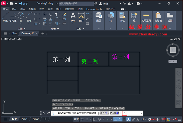
Task: Choose the Ellipse draw tool
Action: [36, 19]
